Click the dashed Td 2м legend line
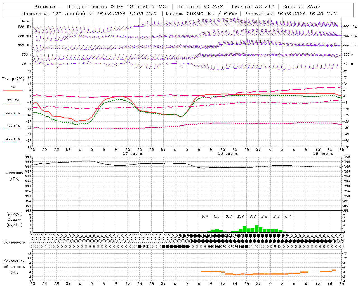Screen dimensions: 358x286 pos(12,103)
